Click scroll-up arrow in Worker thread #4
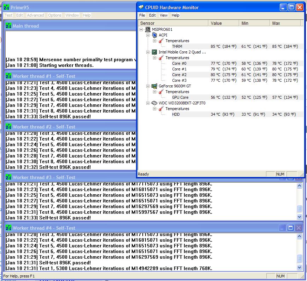The height and width of the screenshot is (281, 307). tap(299, 236)
